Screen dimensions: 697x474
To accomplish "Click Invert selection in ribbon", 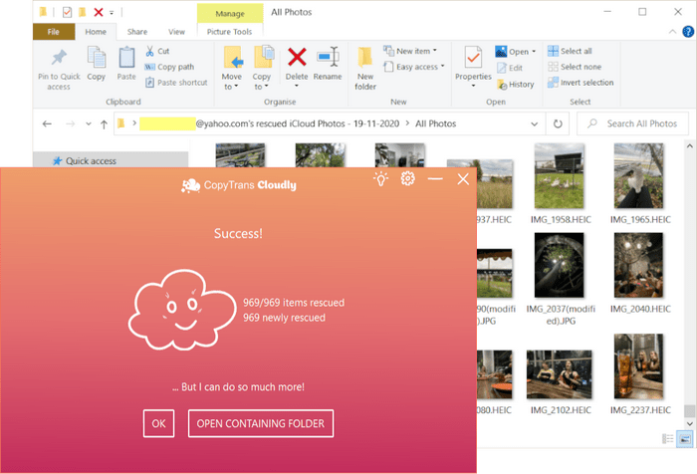I will 581,83.
